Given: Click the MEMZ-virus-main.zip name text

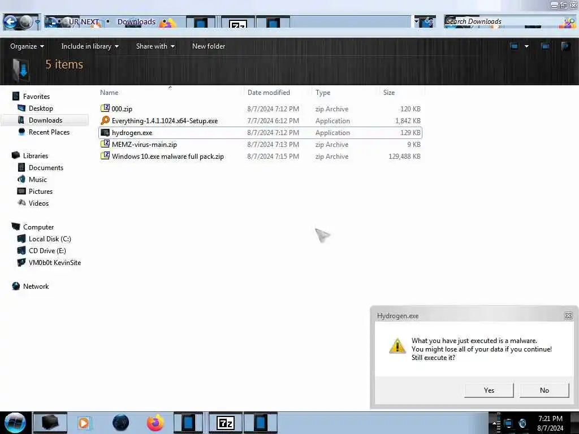Looking at the screenshot, I should point(144,144).
